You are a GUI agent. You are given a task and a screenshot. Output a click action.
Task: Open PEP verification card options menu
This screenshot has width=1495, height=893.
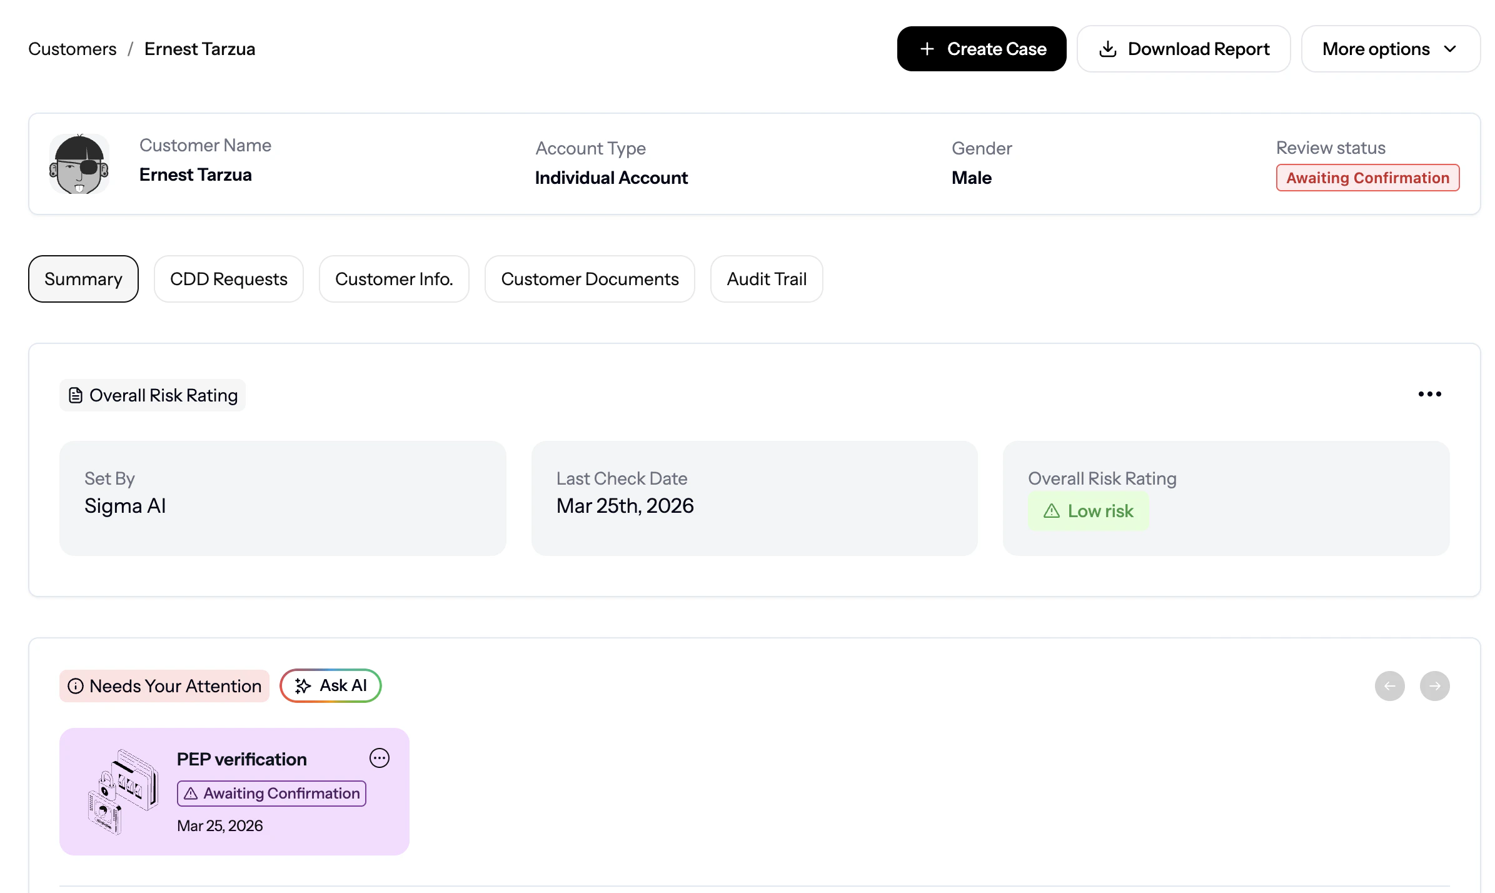pos(379,758)
